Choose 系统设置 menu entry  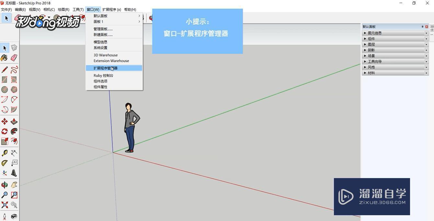click(114, 48)
